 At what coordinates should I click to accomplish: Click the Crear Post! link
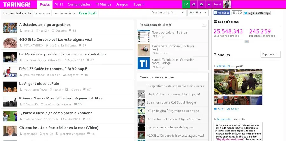tap(88, 13)
